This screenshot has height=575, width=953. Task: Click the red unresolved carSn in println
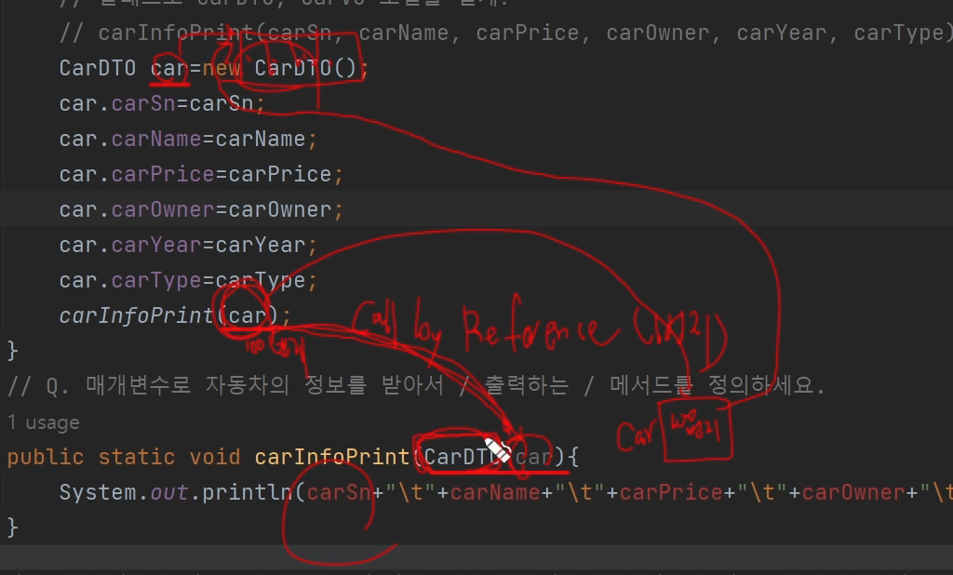[x=339, y=492]
